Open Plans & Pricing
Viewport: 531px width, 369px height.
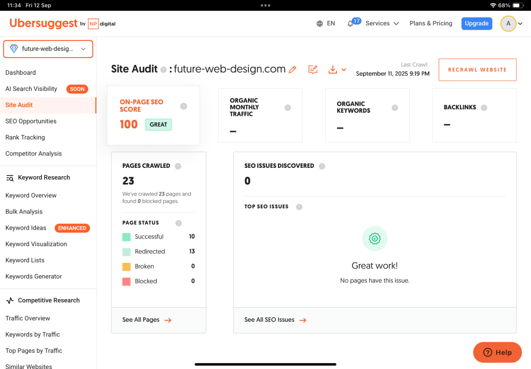(431, 23)
